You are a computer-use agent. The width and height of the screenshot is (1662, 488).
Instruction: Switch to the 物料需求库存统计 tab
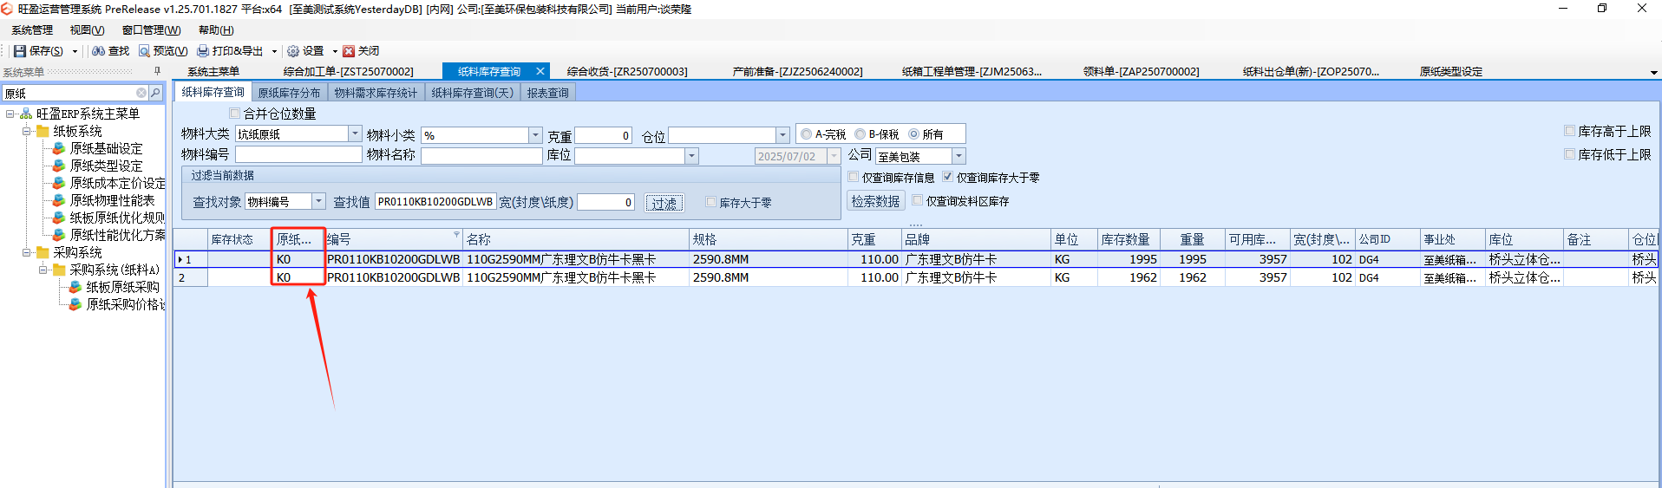(376, 93)
